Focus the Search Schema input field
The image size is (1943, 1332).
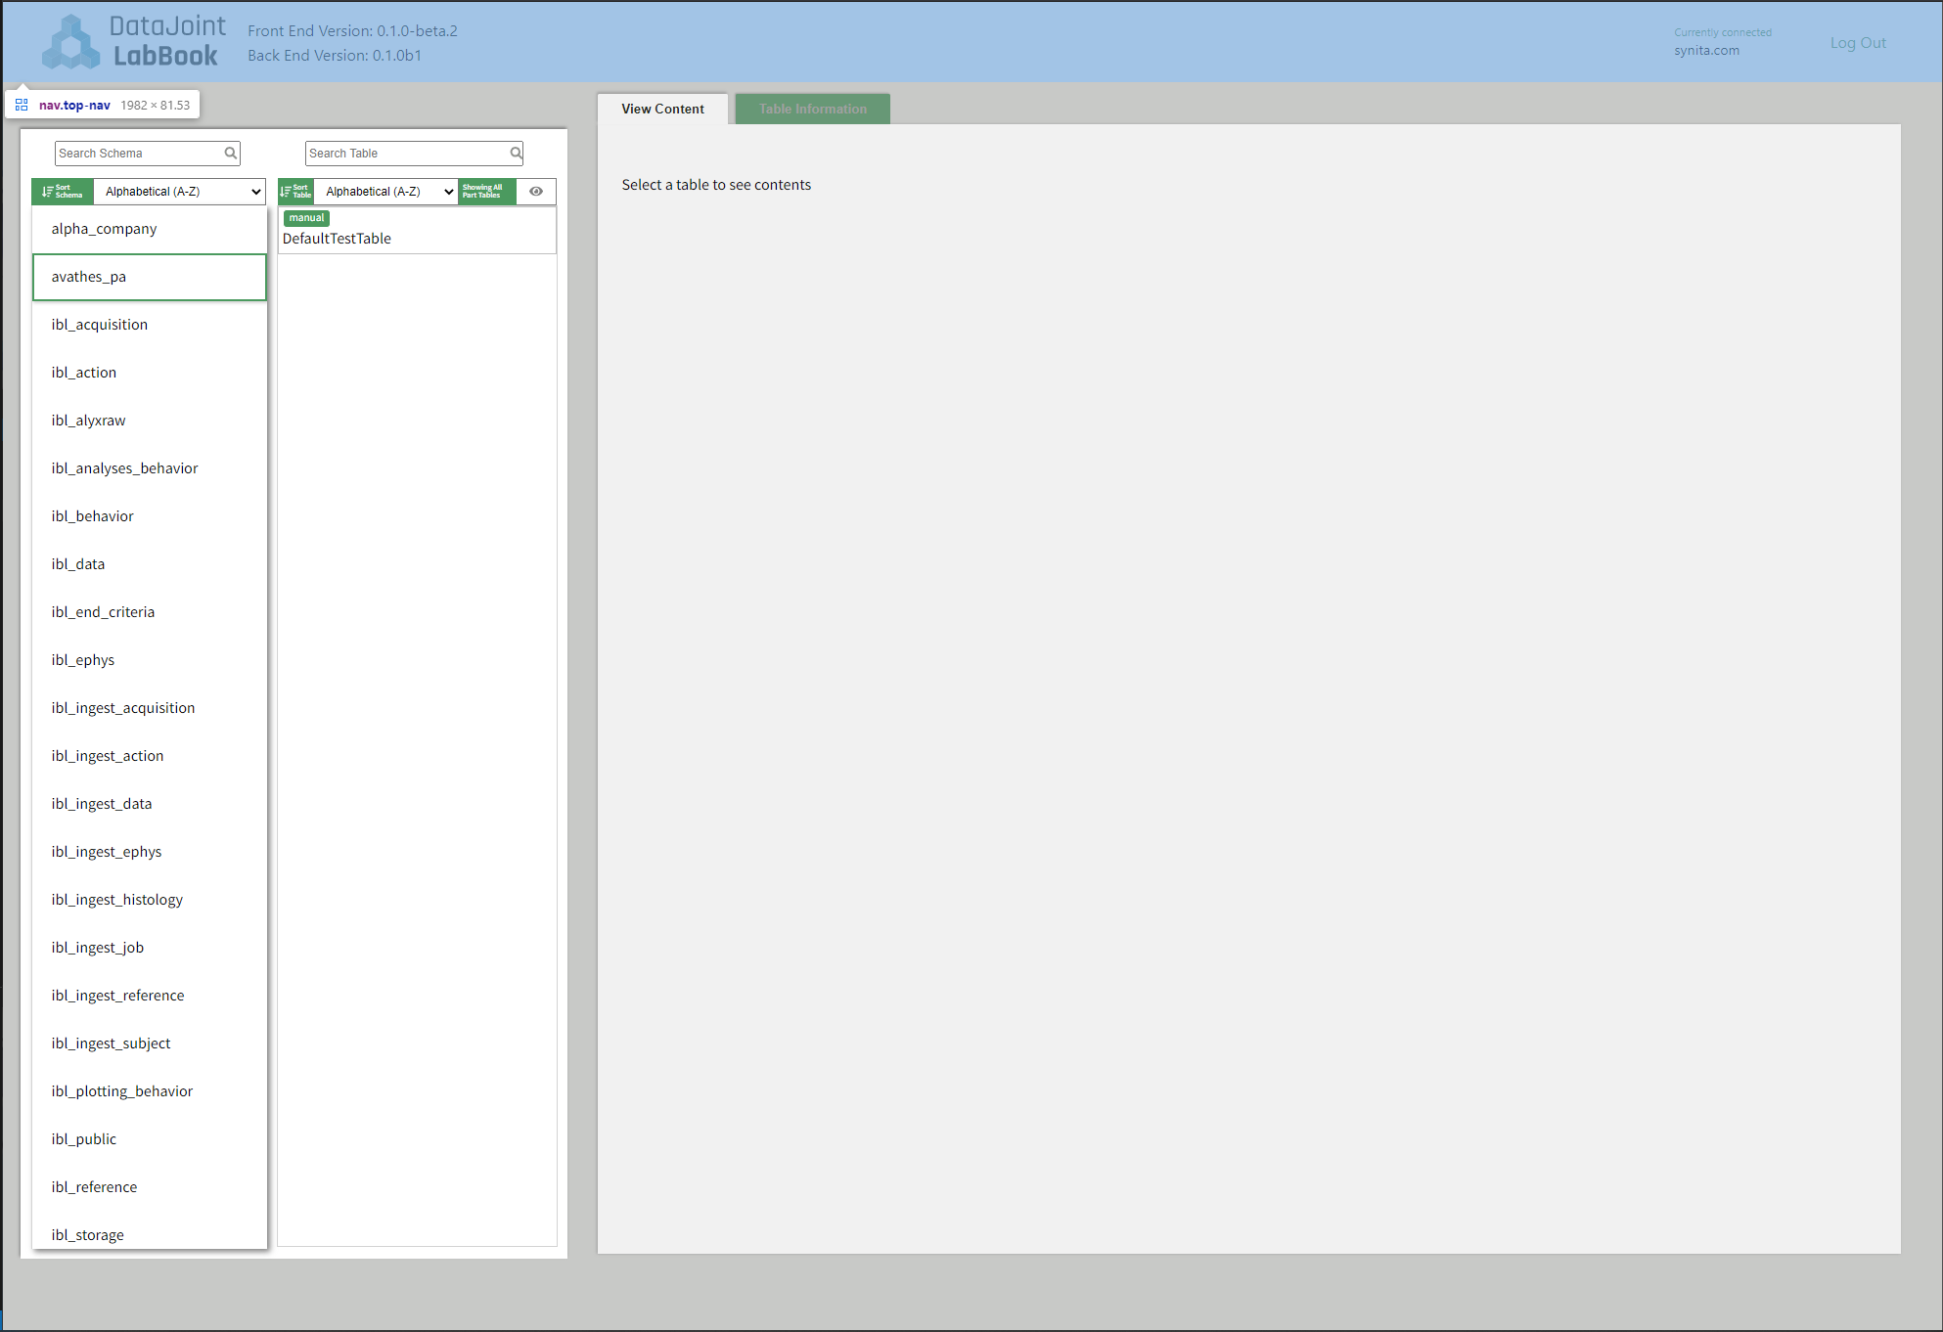pyautogui.click(x=147, y=153)
